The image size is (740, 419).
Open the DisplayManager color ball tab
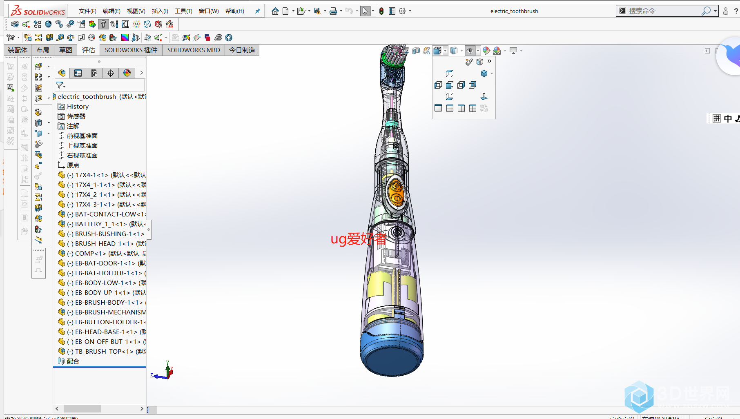[x=127, y=73]
